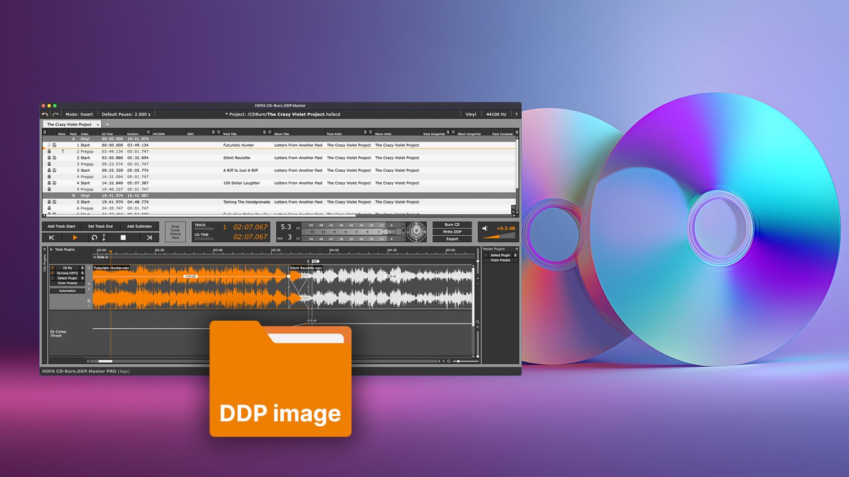Open the help question mark

tap(516, 114)
